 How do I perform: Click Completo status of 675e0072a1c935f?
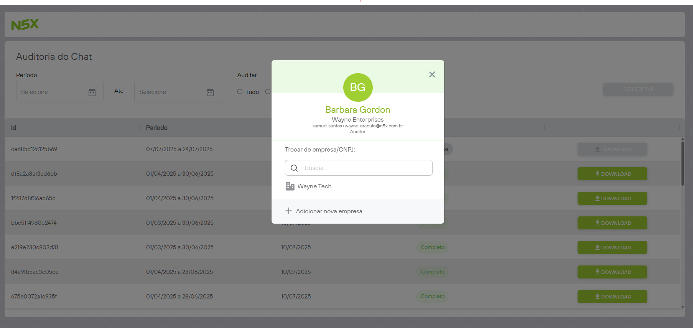(x=433, y=297)
